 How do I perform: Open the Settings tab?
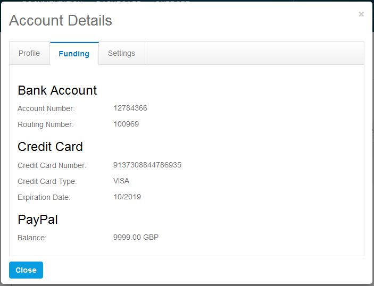122,53
